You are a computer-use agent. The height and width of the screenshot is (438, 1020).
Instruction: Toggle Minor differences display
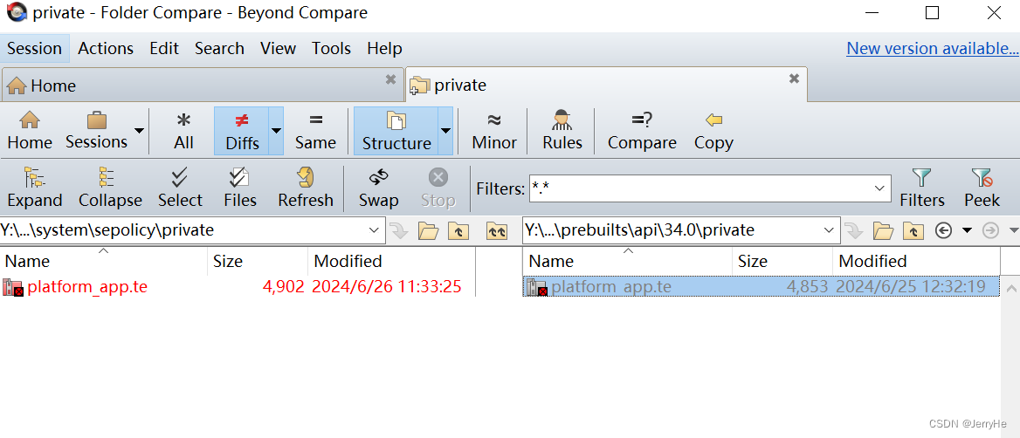click(x=494, y=131)
